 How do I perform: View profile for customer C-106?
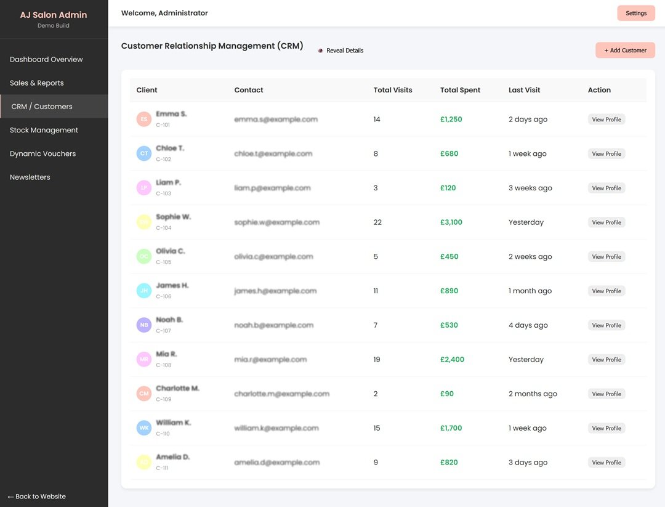point(607,291)
